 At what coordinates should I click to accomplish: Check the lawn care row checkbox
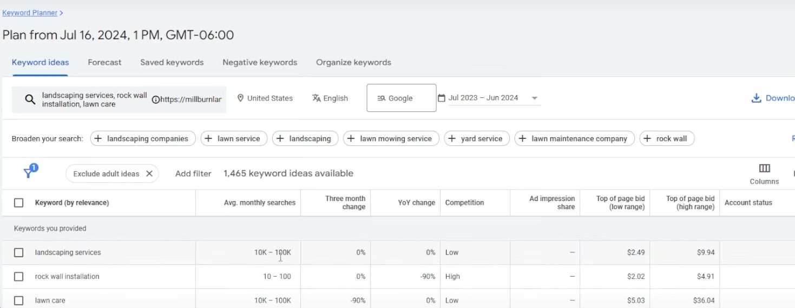tap(18, 300)
